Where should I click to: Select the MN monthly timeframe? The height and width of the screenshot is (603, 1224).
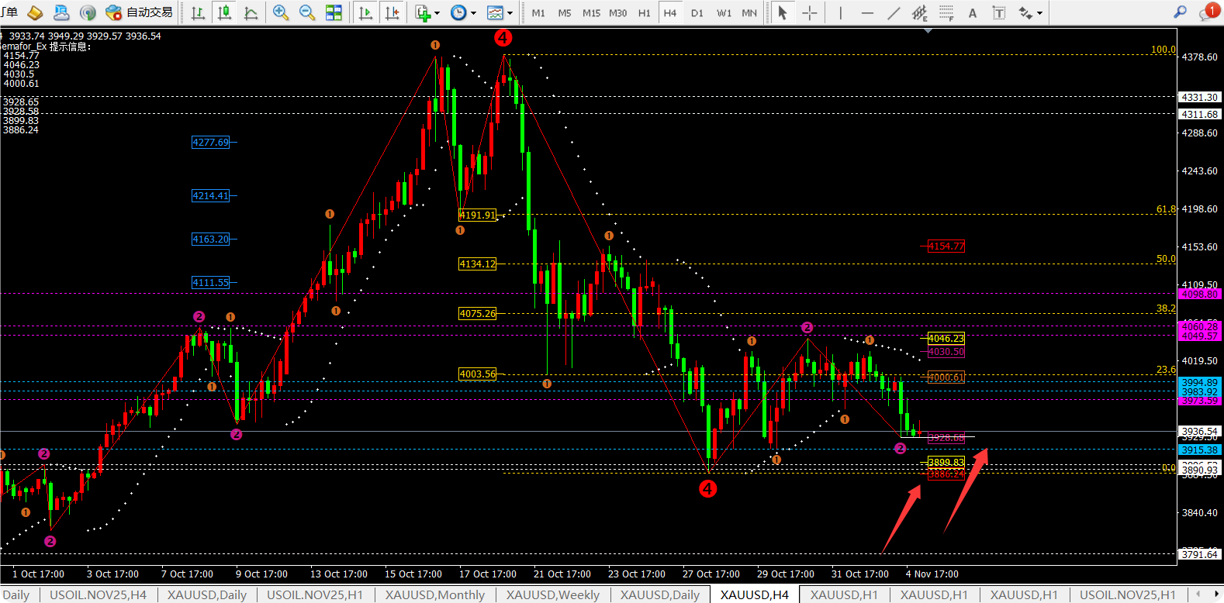pyautogui.click(x=749, y=13)
